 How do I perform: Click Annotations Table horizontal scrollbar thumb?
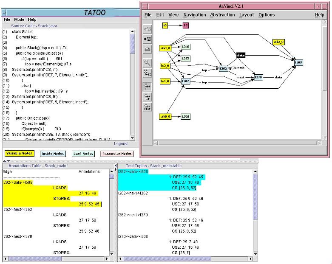pos(35,259)
